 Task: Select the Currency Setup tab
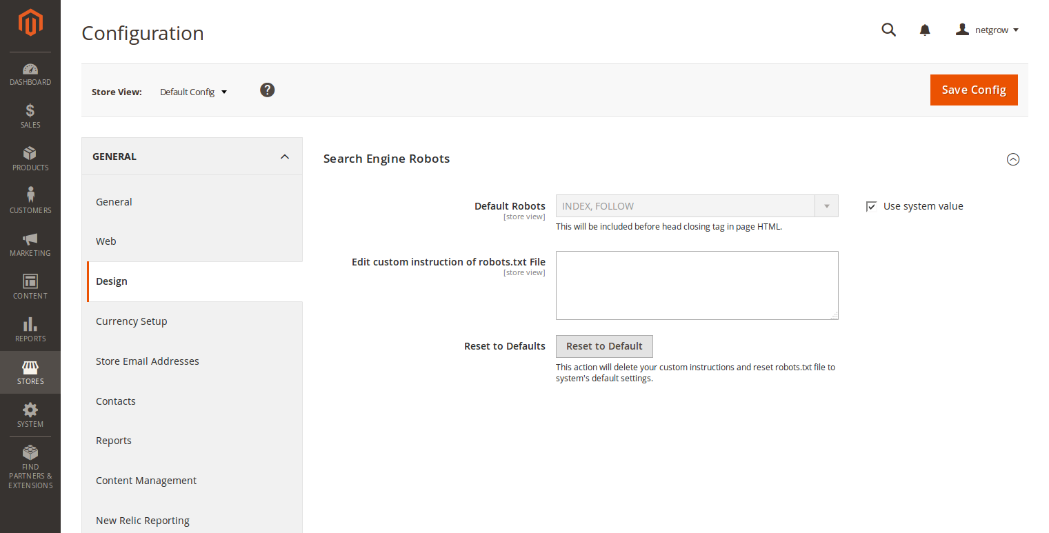click(132, 321)
